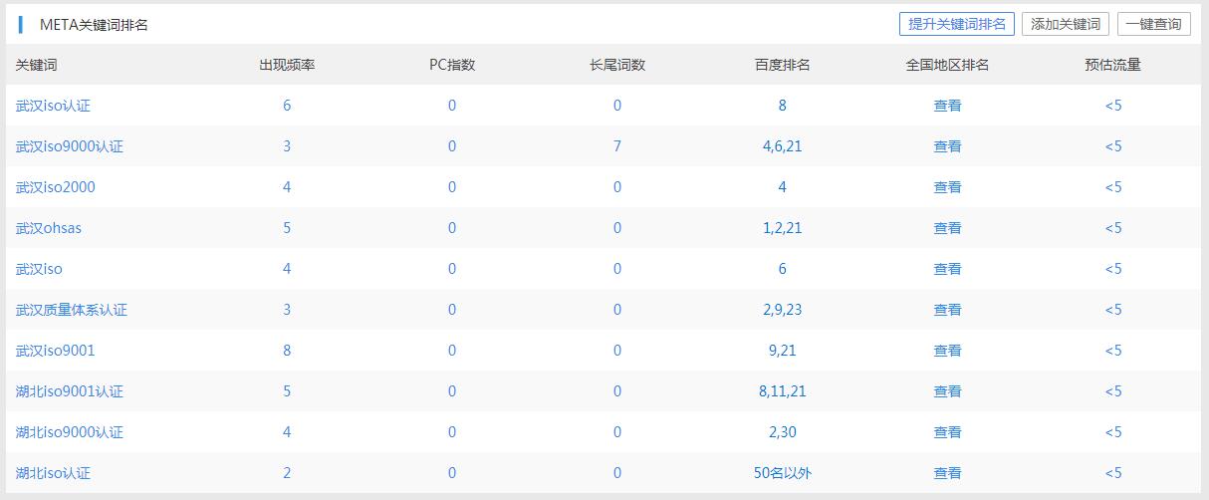Click Baidu rank 8 for 武汉iso认证

point(783,106)
